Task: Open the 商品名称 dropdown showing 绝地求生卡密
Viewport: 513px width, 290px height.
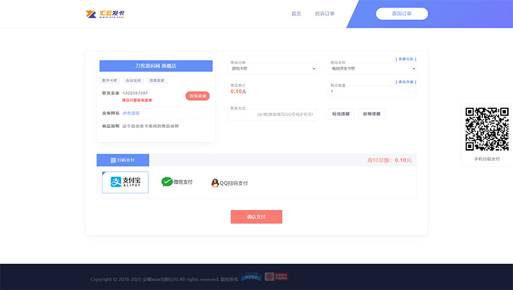Action: click(373, 68)
